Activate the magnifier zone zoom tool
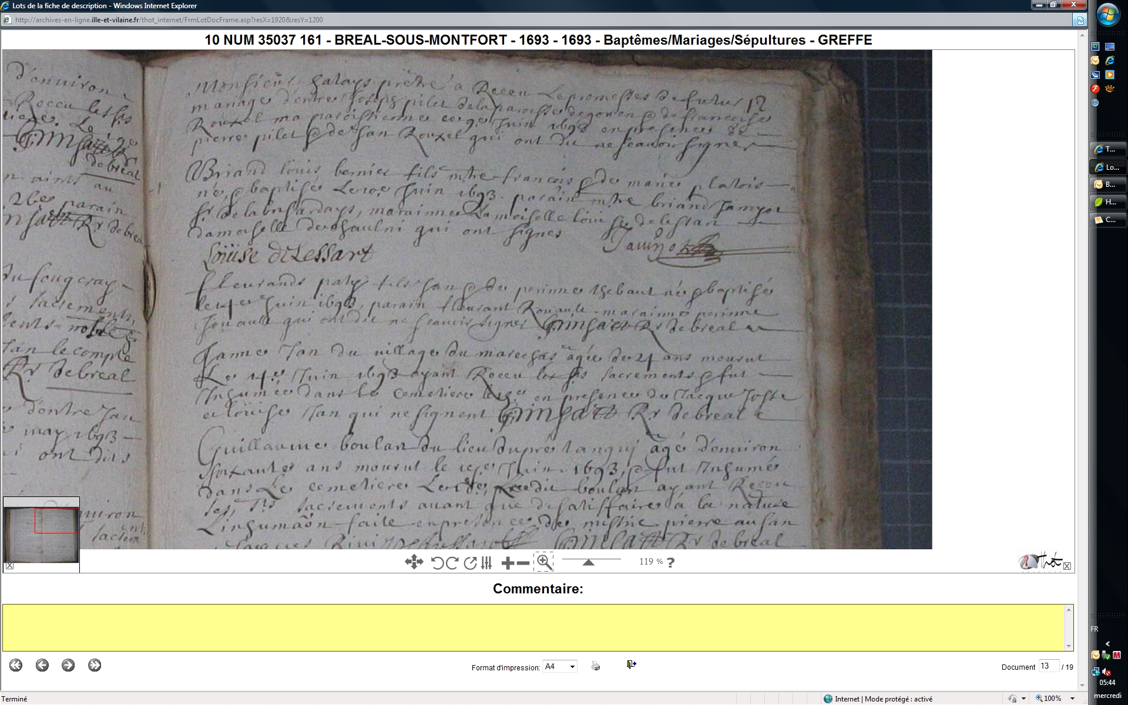 point(544,562)
